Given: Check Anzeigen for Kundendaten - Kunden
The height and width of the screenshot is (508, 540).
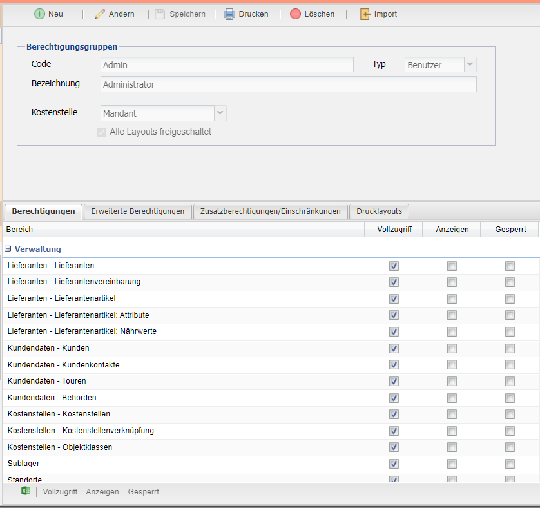Looking at the screenshot, I should click(x=452, y=348).
